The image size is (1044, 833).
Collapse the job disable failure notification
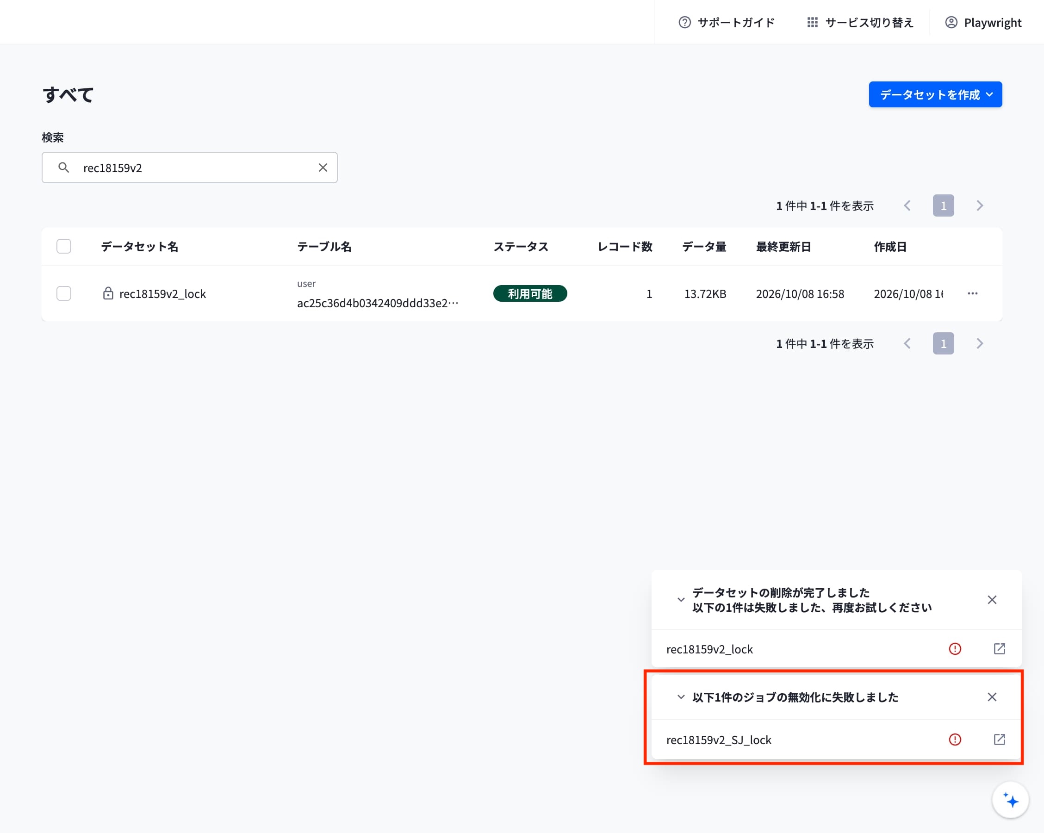[680, 697]
